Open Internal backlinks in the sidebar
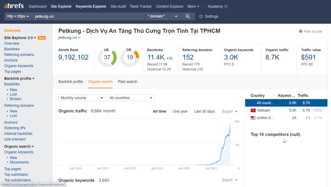 (x=18, y=134)
